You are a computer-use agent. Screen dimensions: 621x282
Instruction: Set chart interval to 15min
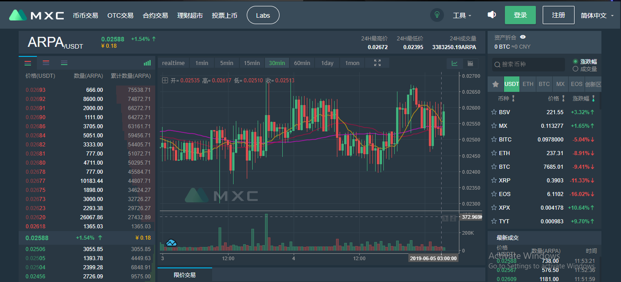[x=252, y=63]
